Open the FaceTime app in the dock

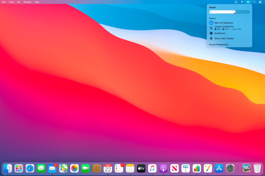pyautogui.click(x=86, y=168)
